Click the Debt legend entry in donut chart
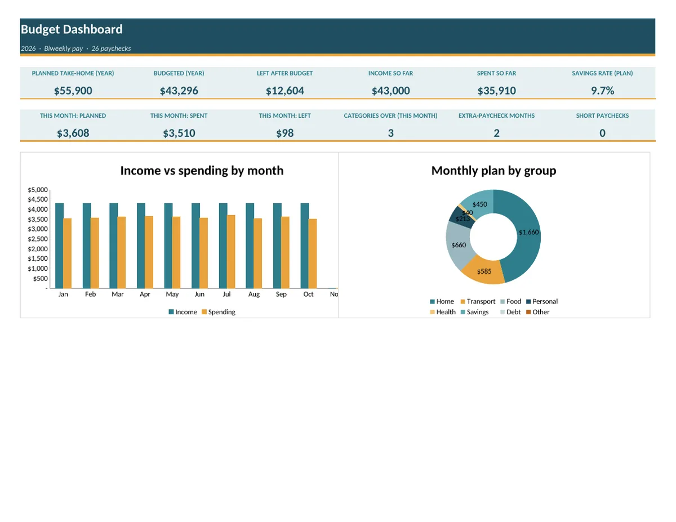 (510, 312)
